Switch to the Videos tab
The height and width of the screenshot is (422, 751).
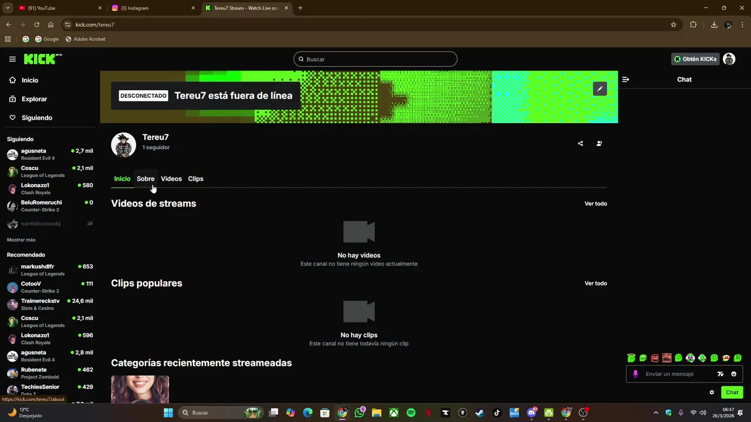click(171, 179)
